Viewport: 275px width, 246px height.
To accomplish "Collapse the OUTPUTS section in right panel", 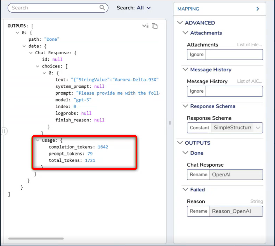I will tap(180, 143).
